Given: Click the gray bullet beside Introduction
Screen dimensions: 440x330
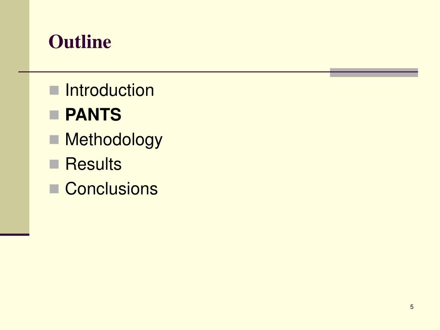Looking at the screenshot, I should click(x=54, y=90).
